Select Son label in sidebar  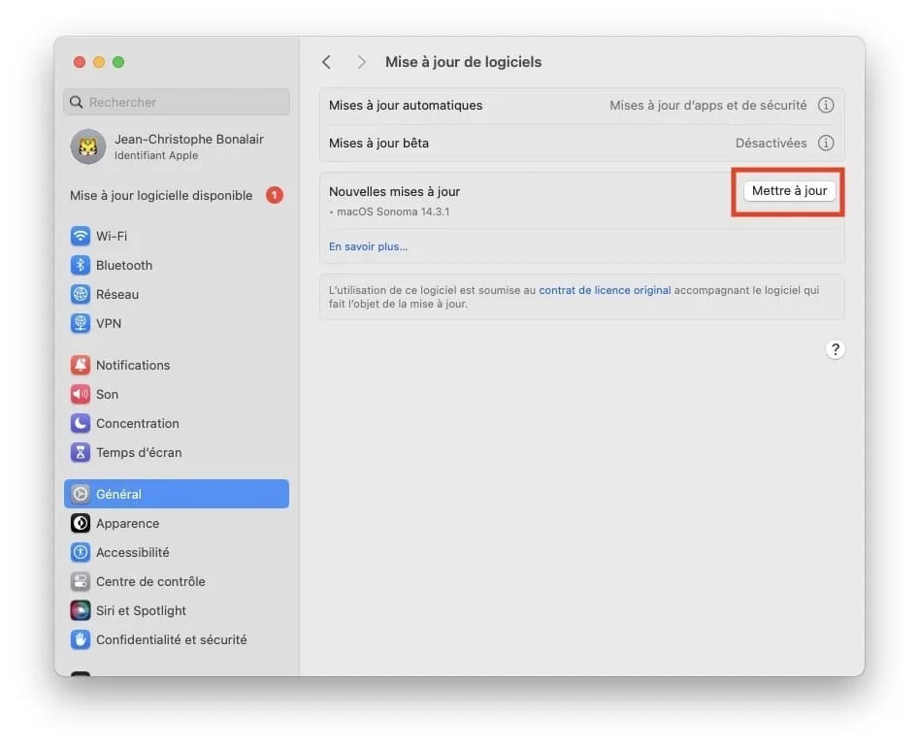tap(108, 394)
